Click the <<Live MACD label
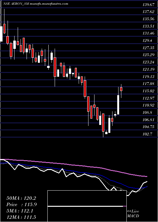Image resolution: width=158 pixels, height=222 pixels. pos(133,214)
